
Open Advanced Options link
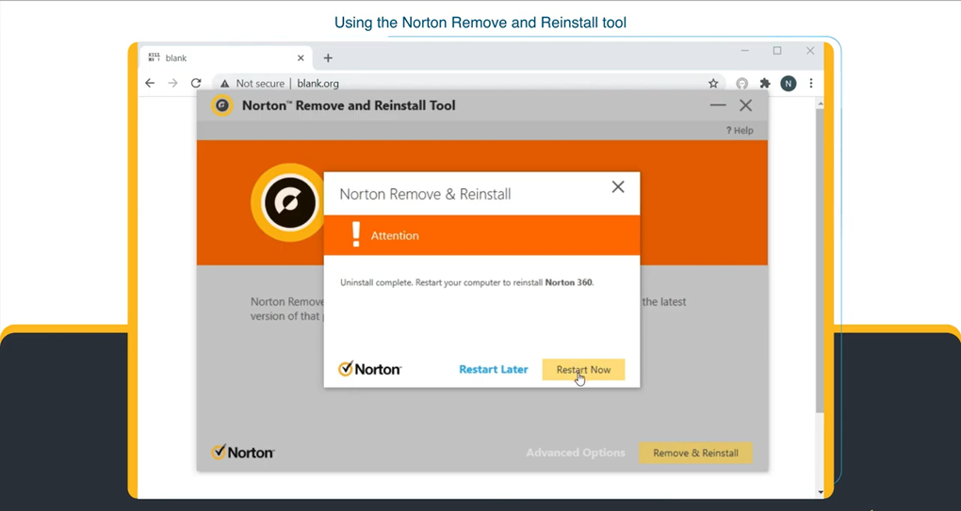[x=576, y=453]
